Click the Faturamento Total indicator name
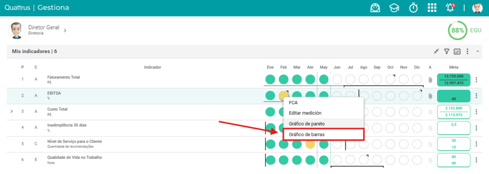Image resolution: width=489 pixels, height=174 pixels. click(x=64, y=77)
